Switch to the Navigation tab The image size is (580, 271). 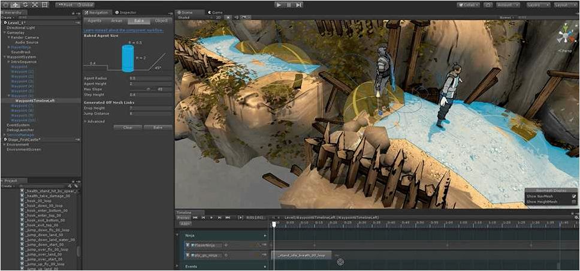pyautogui.click(x=96, y=13)
